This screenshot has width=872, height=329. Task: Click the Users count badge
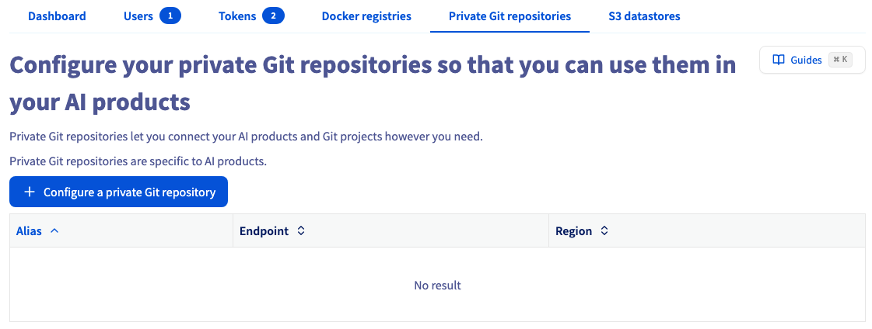click(170, 16)
